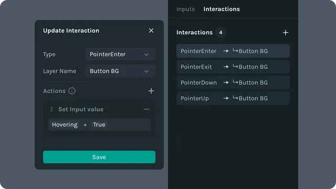This screenshot has width=336, height=189.
Task: Click the Update Interaction dialog title
Action: (71, 30)
